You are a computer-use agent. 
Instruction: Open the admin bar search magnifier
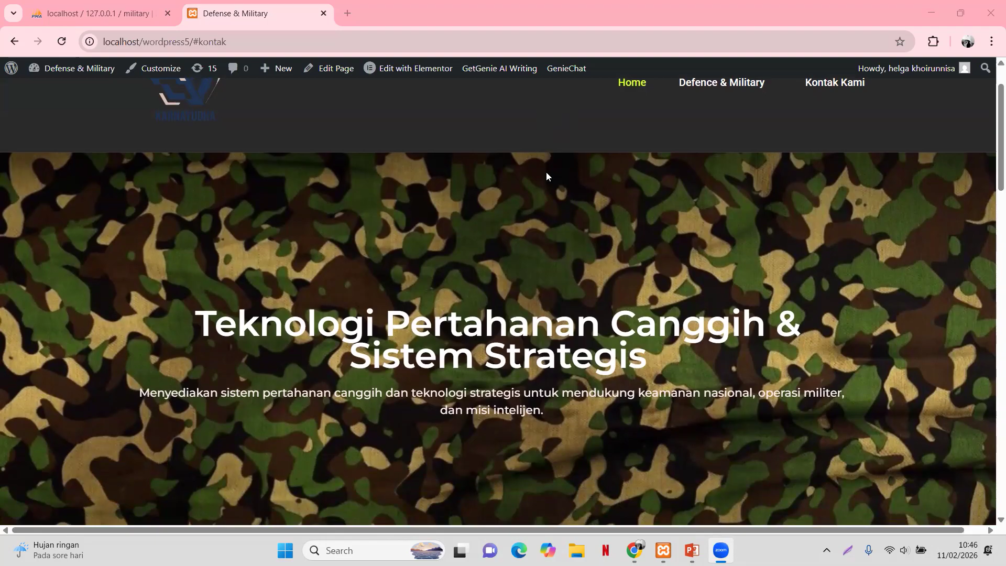point(985,68)
